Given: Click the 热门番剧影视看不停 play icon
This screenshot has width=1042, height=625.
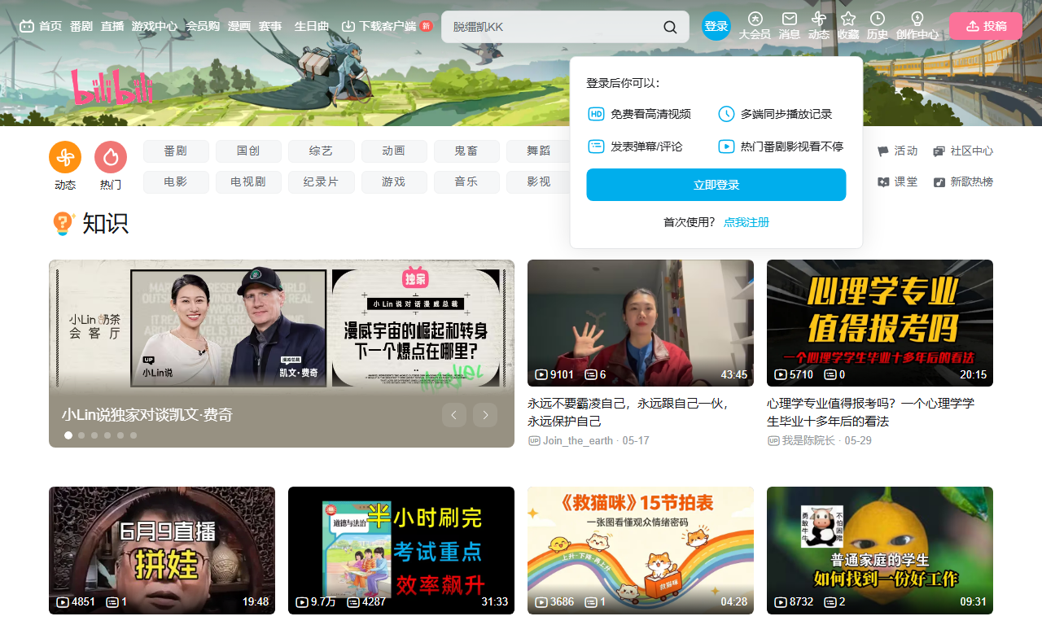Looking at the screenshot, I should (x=726, y=146).
